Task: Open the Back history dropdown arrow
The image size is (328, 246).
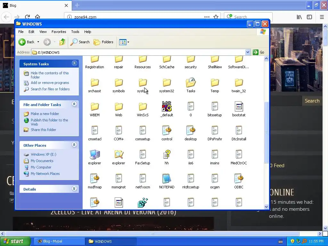Action: (38, 42)
